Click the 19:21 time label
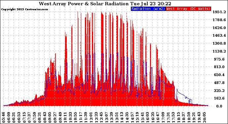This screenshot has height=124, width=228. pos(194,117)
